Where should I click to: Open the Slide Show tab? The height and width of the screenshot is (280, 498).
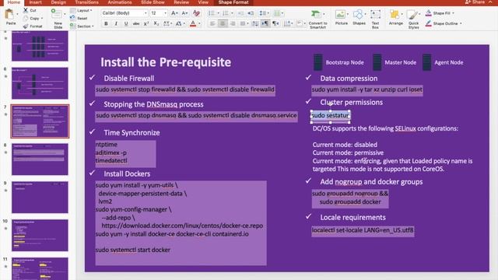click(x=153, y=2)
